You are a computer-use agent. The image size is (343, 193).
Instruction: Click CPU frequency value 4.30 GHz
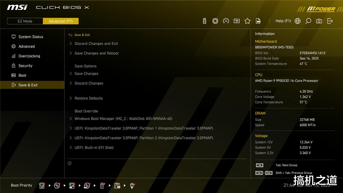(x=306, y=91)
